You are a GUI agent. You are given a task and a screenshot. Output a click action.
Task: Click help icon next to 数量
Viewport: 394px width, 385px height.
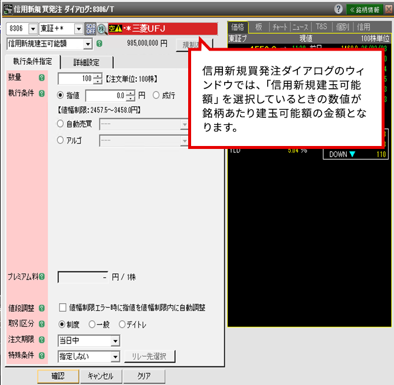(x=42, y=78)
